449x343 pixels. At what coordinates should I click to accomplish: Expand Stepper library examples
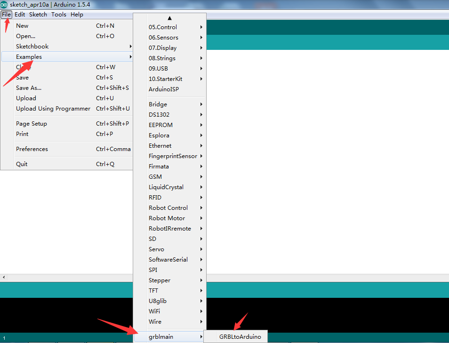click(170, 280)
